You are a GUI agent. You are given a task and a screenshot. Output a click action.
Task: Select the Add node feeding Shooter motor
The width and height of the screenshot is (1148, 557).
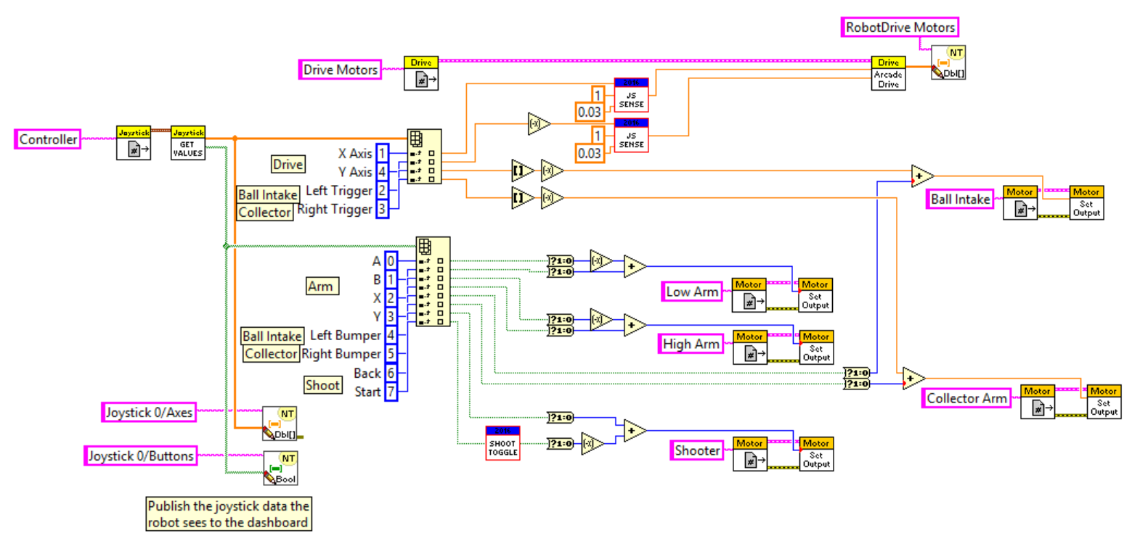coord(634,431)
